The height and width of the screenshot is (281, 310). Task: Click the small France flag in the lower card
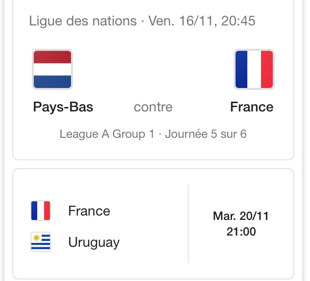point(41,211)
